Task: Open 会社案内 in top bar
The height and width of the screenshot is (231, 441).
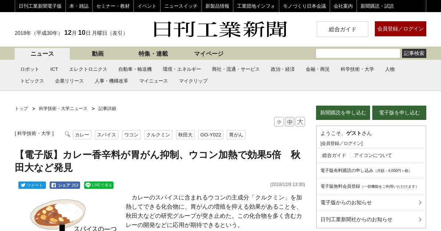Action: (x=343, y=6)
